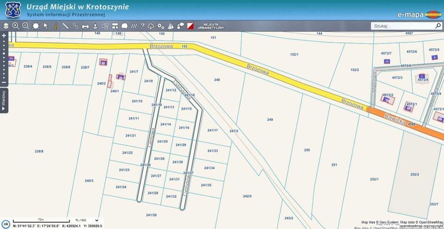Screen dimensions: 444x229
Task: Click the three slashes hatch icon
Action: tap(134, 26)
